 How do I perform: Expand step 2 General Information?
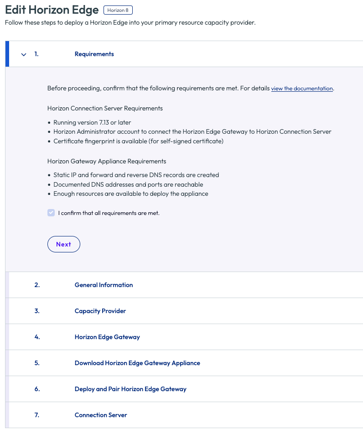[x=104, y=285]
